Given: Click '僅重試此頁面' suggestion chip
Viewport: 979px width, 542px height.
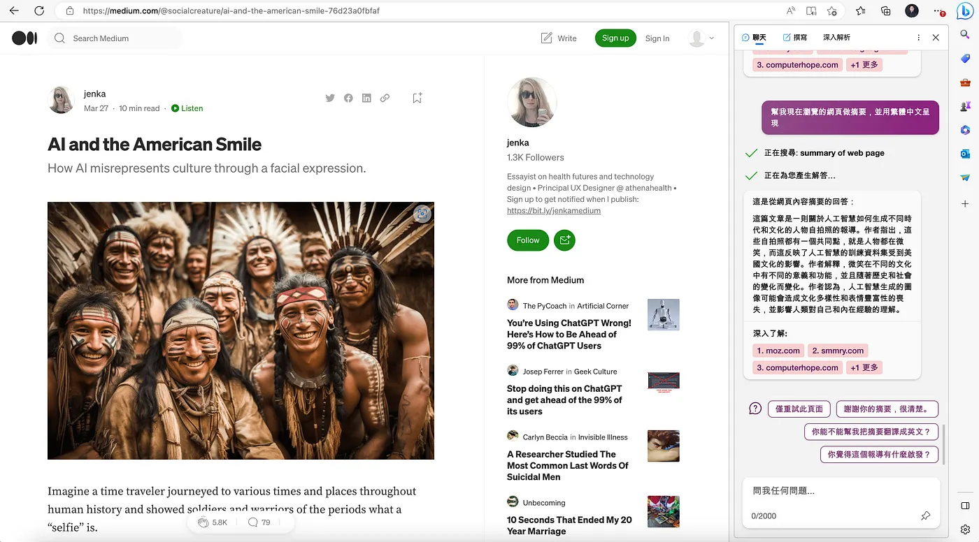Looking at the screenshot, I should coord(799,409).
